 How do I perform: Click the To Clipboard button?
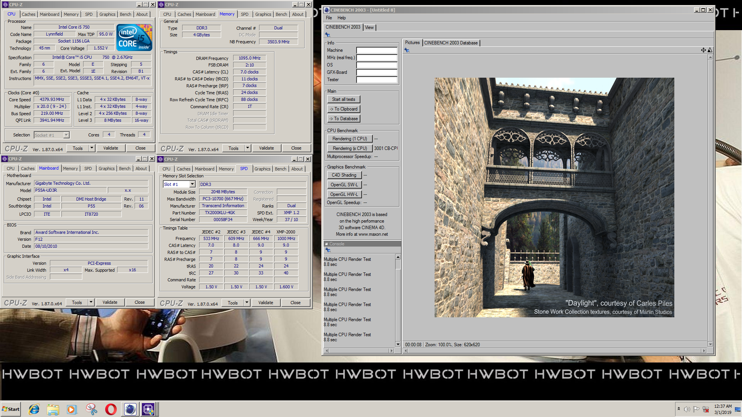tap(343, 109)
